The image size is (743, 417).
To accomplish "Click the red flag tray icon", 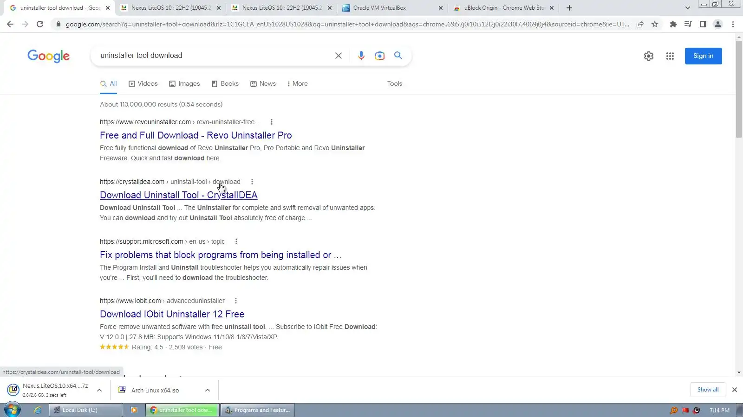I will (685, 410).
